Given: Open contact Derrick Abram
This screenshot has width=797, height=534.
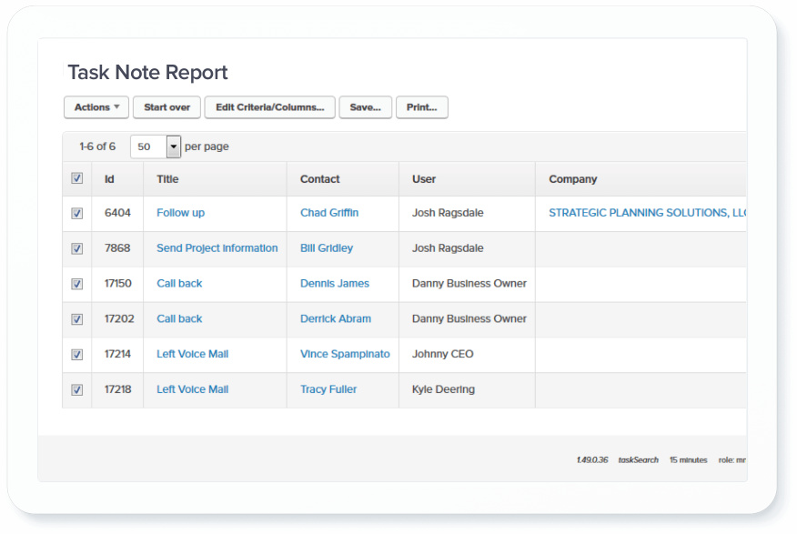Looking at the screenshot, I should [x=336, y=318].
